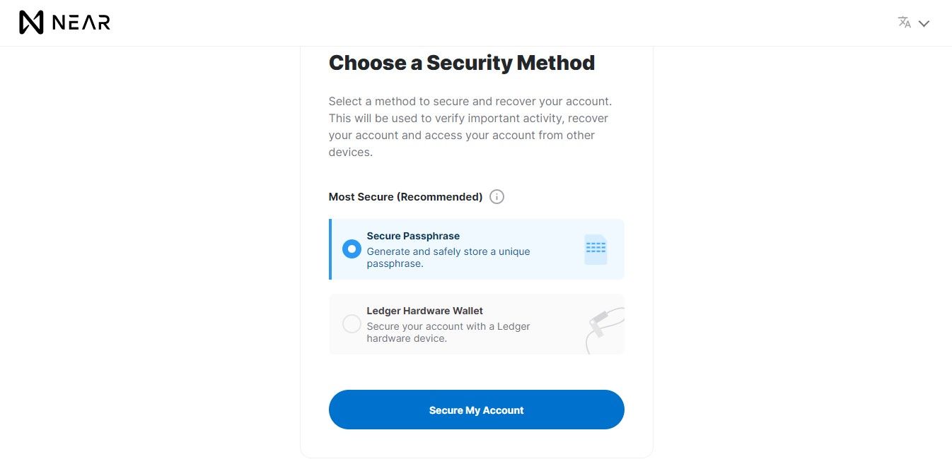952x459 pixels.
Task: Click the Choose a Security Method heading
Action: tap(462, 63)
